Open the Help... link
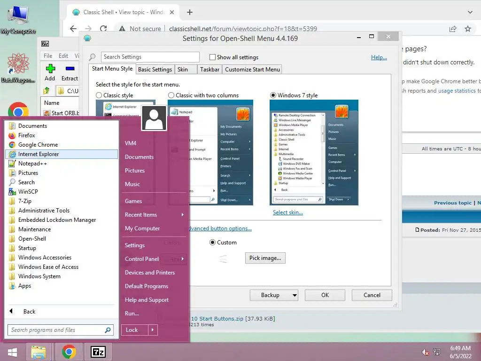Screen dimensions: 481x361 click(x=379, y=57)
